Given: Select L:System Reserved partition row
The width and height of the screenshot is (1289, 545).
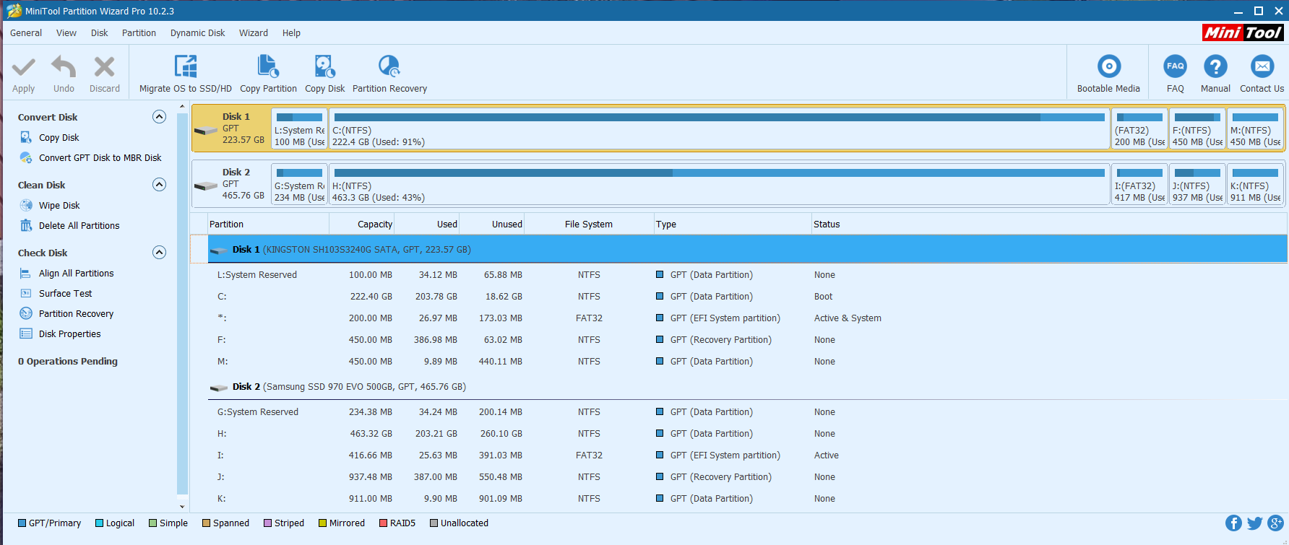Looking at the screenshot, I should (x=747, y=275).
